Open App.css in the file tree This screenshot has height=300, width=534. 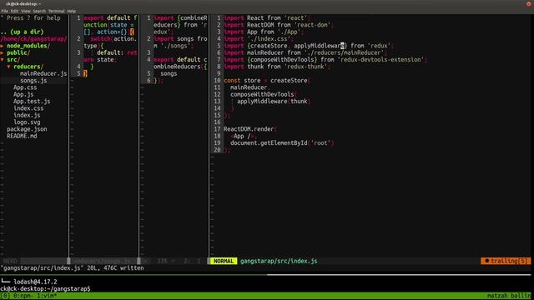[25, 87]
